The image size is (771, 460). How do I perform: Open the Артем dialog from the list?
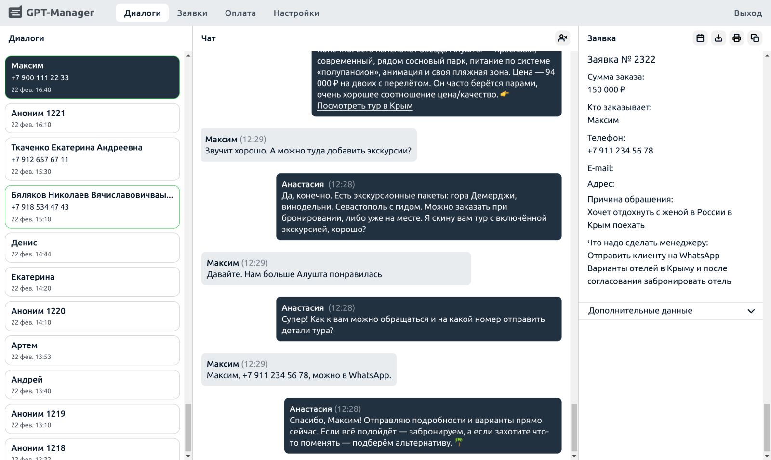coord(92,350)
